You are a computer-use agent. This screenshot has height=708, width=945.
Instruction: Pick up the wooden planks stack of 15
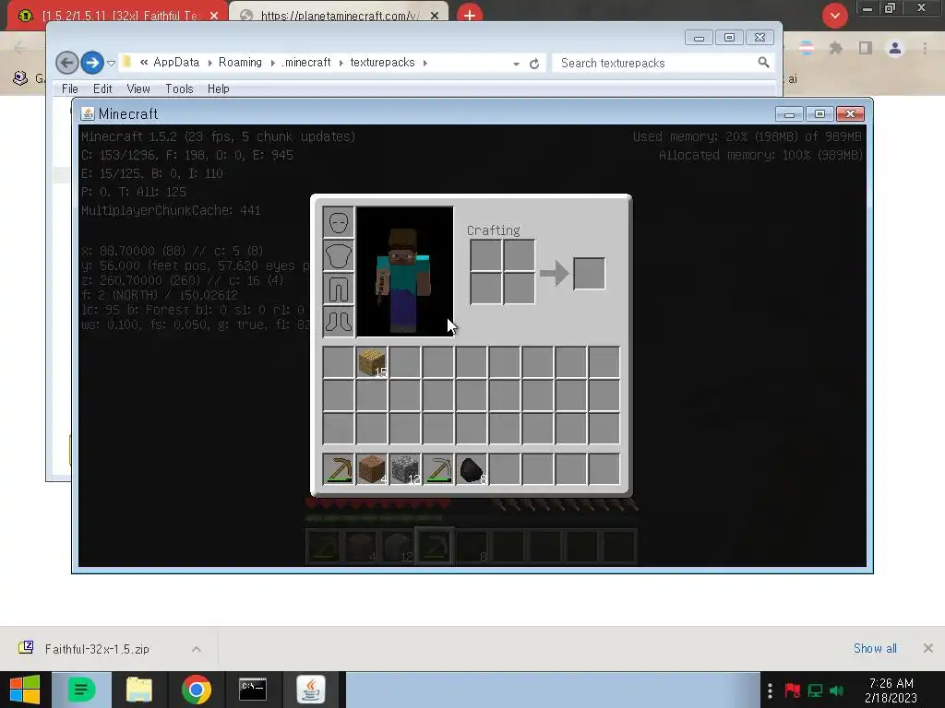(371, 361)
